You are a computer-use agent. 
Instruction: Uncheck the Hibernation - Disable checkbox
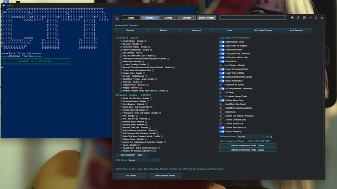[121, 61]
